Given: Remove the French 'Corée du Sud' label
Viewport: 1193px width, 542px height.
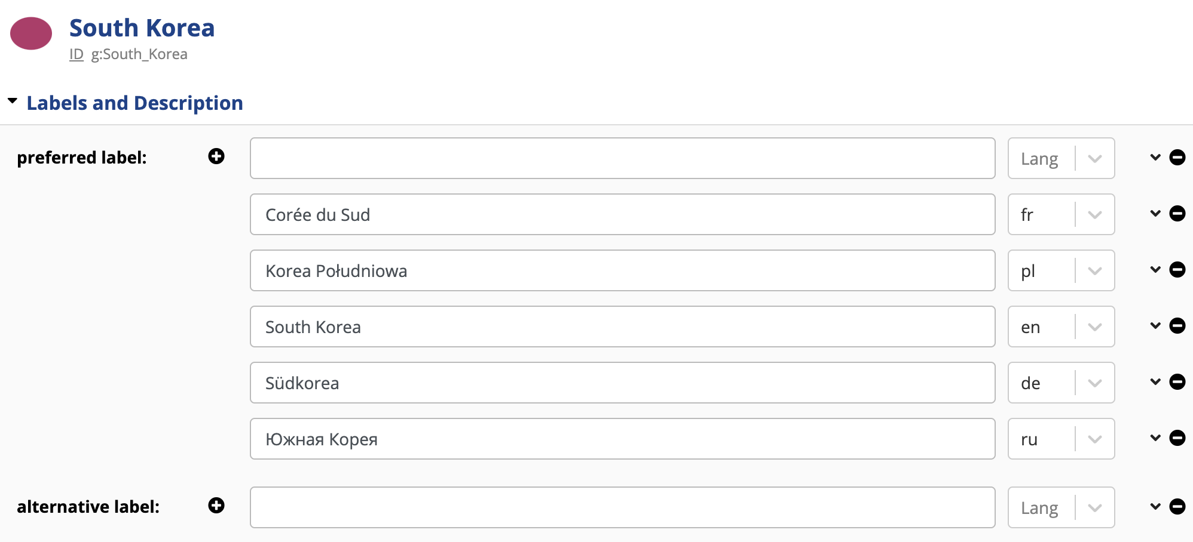Looking at the screenshot, I should coord(1177,214).
